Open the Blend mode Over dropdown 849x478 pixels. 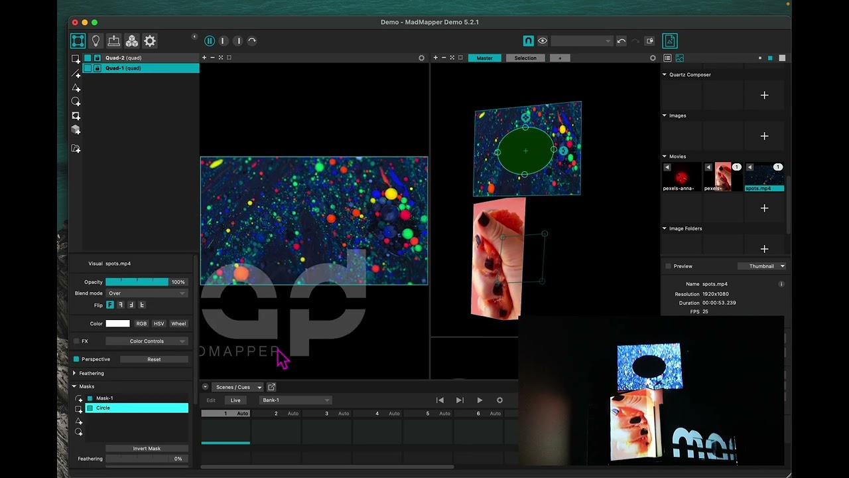point(147,293)
